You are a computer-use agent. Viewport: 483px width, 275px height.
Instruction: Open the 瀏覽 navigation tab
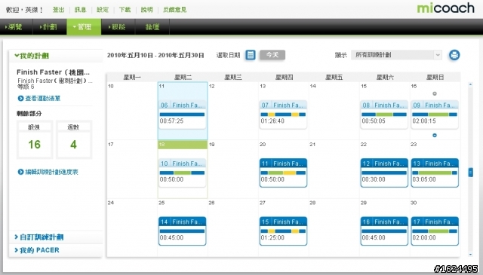tap(16, 27)
